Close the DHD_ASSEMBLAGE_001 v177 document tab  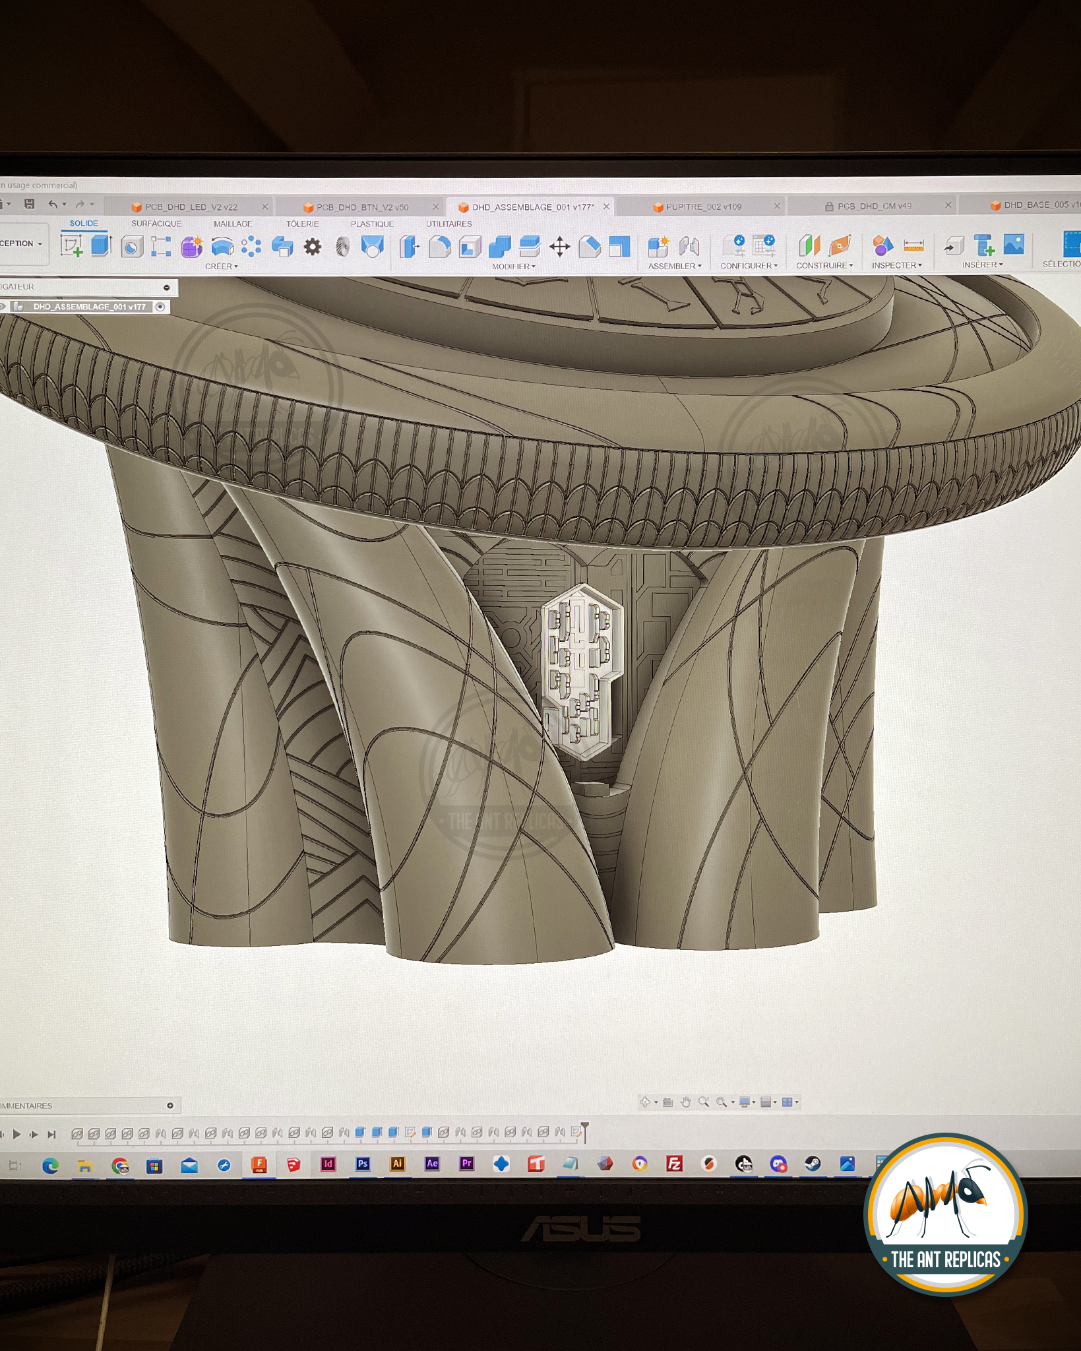click(606, 206)
